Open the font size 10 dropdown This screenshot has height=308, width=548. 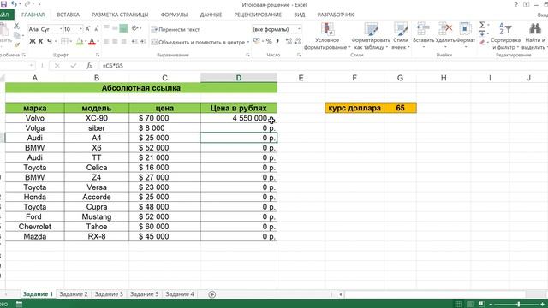(x=81, y=29)
